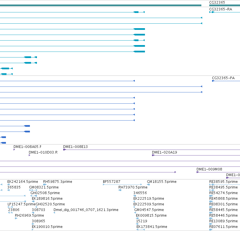Select the Dmel_dig_001746_0707_1621.3prime label
The image size is (240, 231).
[x=86, y=210]
